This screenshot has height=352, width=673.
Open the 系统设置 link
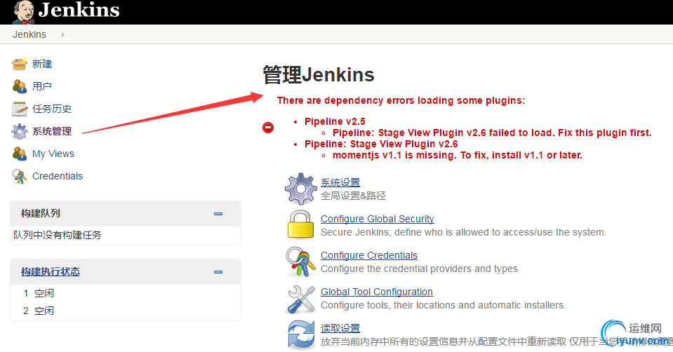(x=340, y=182)
